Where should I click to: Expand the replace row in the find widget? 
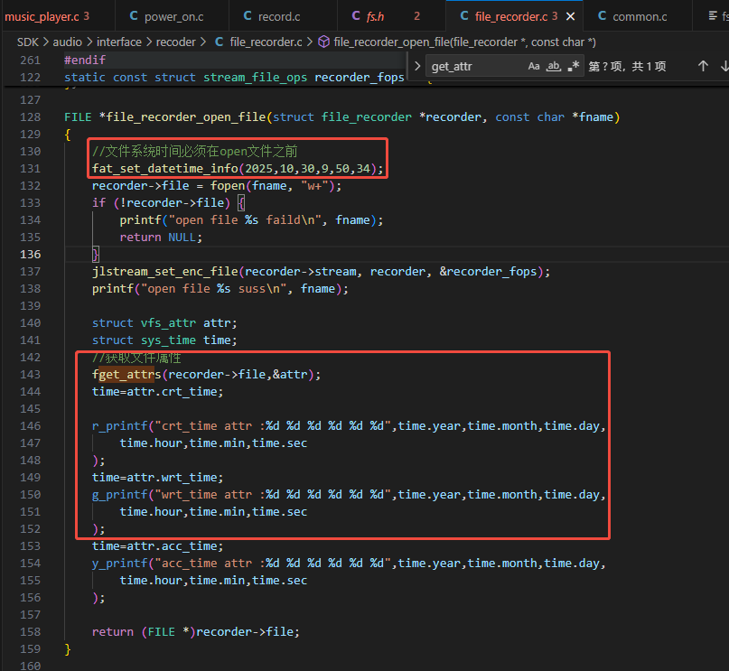(x=417, y=66)
